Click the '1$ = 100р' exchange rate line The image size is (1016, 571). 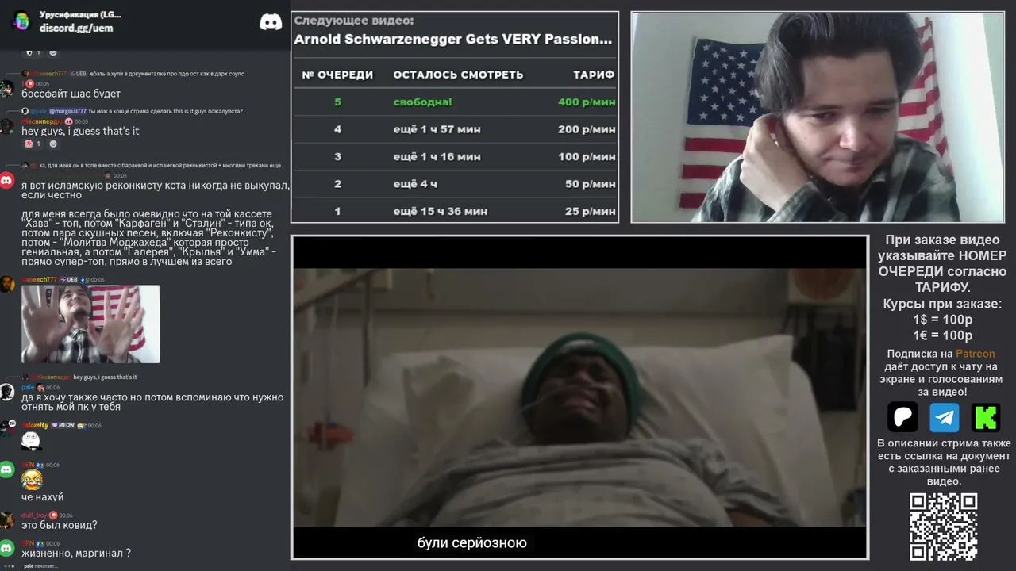click(x=942, y=320)
